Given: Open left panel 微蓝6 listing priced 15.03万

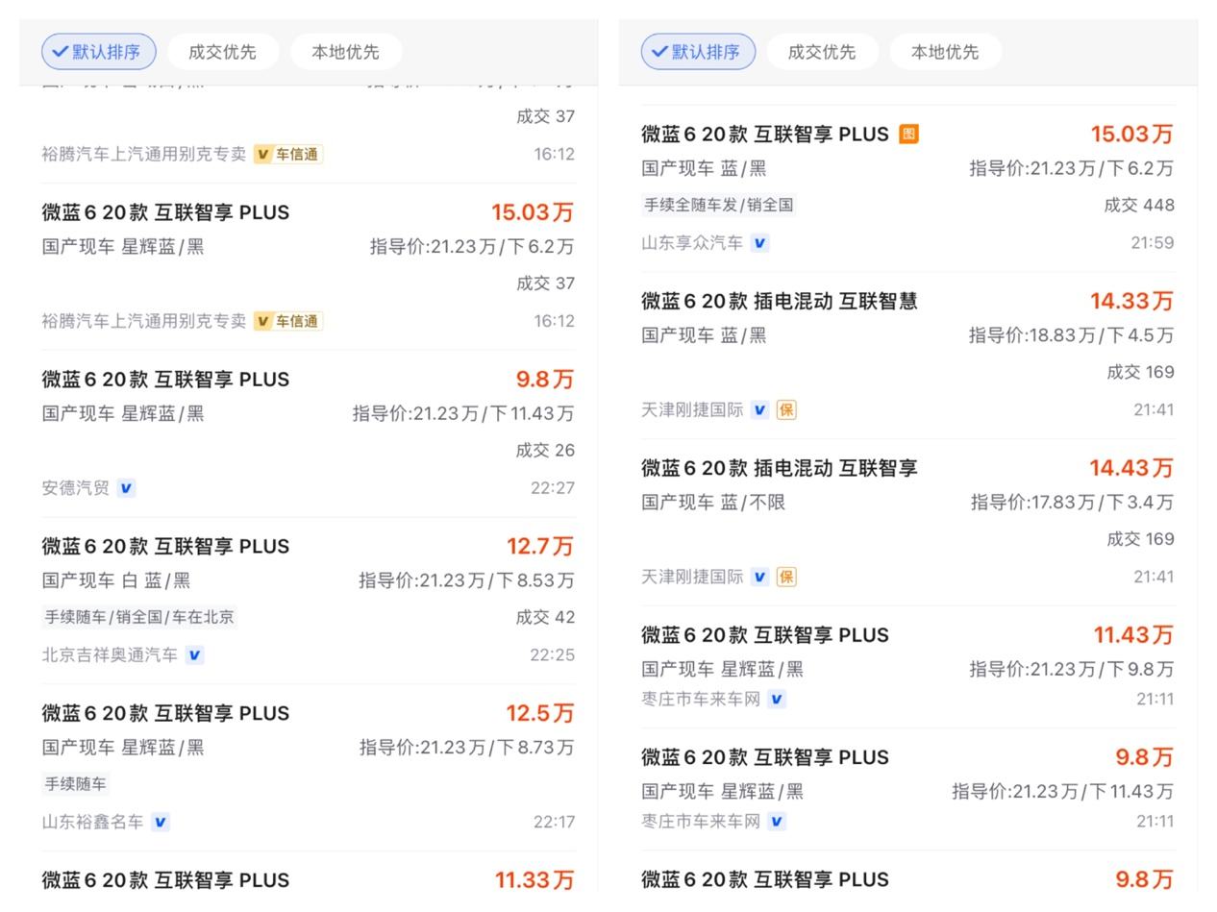Looking at the screenshot, I should [x=165, y=212].
